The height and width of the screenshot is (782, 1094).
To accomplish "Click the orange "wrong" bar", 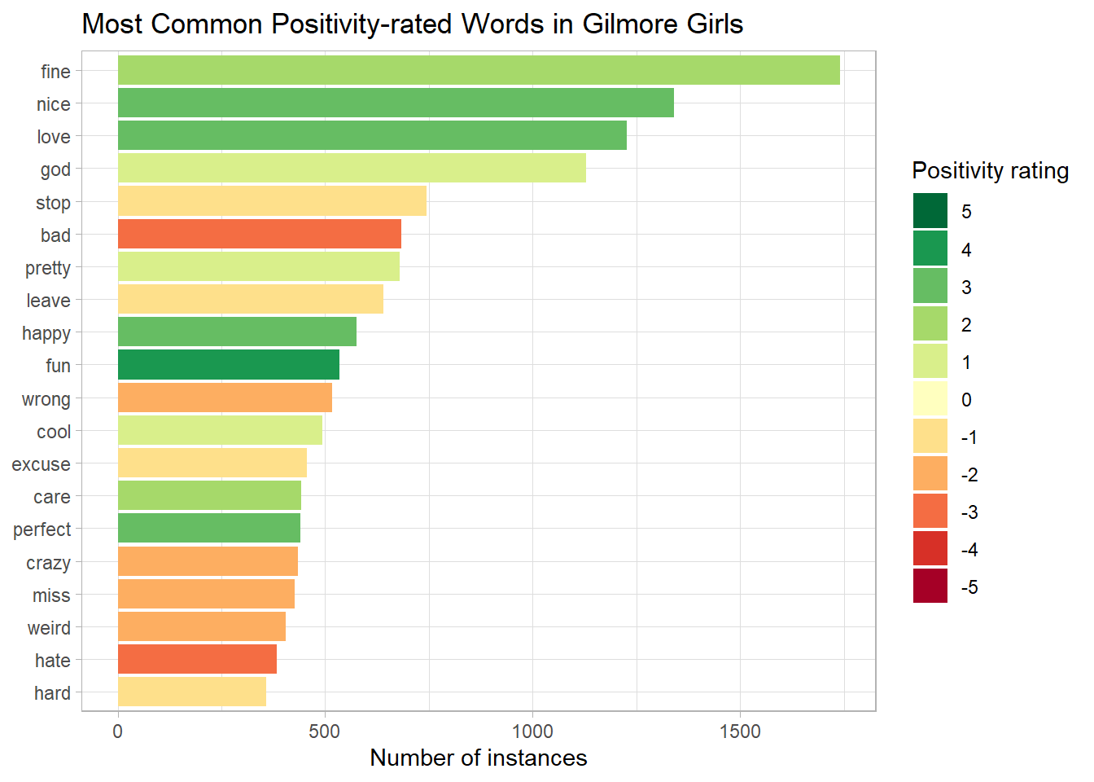I will (x=225, y=398).
